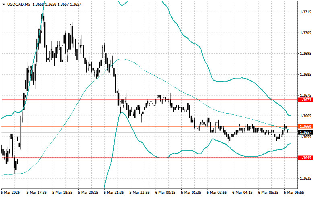Select the 1.3655 price scale value
The image size is (314, 197).
coord(306,137)
